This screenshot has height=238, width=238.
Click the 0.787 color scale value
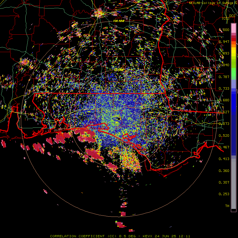click(224, 77)
